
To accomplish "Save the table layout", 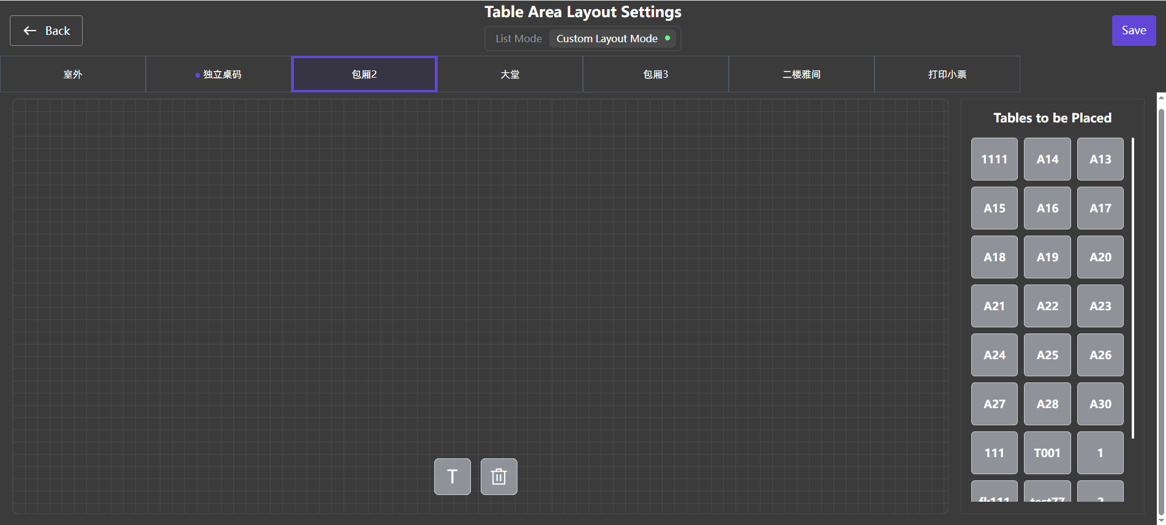I will pos(1134,31).
